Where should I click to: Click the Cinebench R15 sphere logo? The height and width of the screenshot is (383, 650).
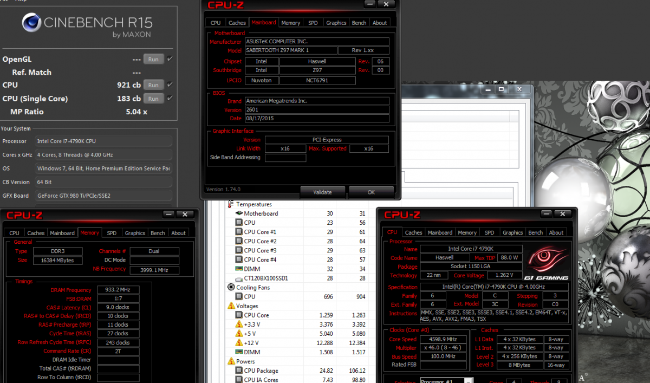click(32, 22)
